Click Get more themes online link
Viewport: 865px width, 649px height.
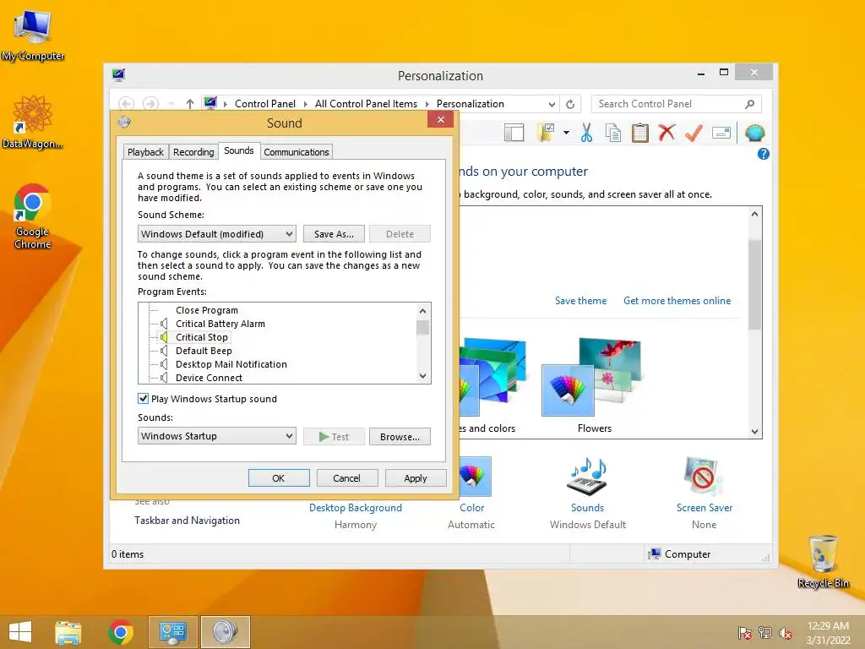pos(677,301)
